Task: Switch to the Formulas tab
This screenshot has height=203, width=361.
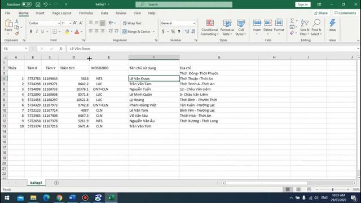Action: (86, 13)
